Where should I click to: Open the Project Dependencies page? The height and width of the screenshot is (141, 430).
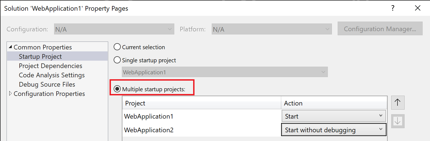51,66
